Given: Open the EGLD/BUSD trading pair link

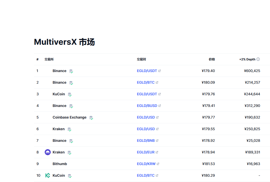Looking at the screenshot, I should 147,106.
